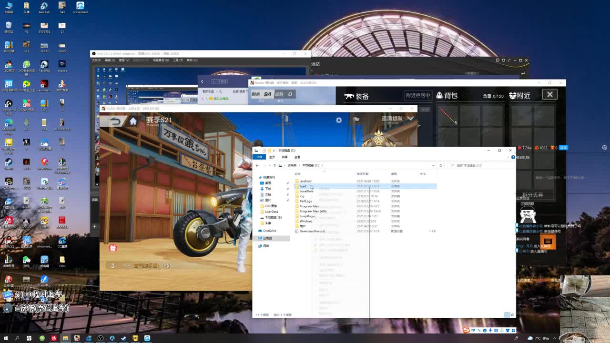Open Explorer help icon
Viewport: 610px width, 343px height.
[x=512, y=157]
